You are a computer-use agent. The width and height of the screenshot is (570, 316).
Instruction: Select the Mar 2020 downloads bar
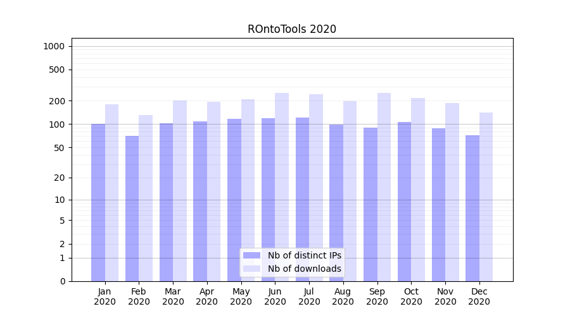[180, 191]
